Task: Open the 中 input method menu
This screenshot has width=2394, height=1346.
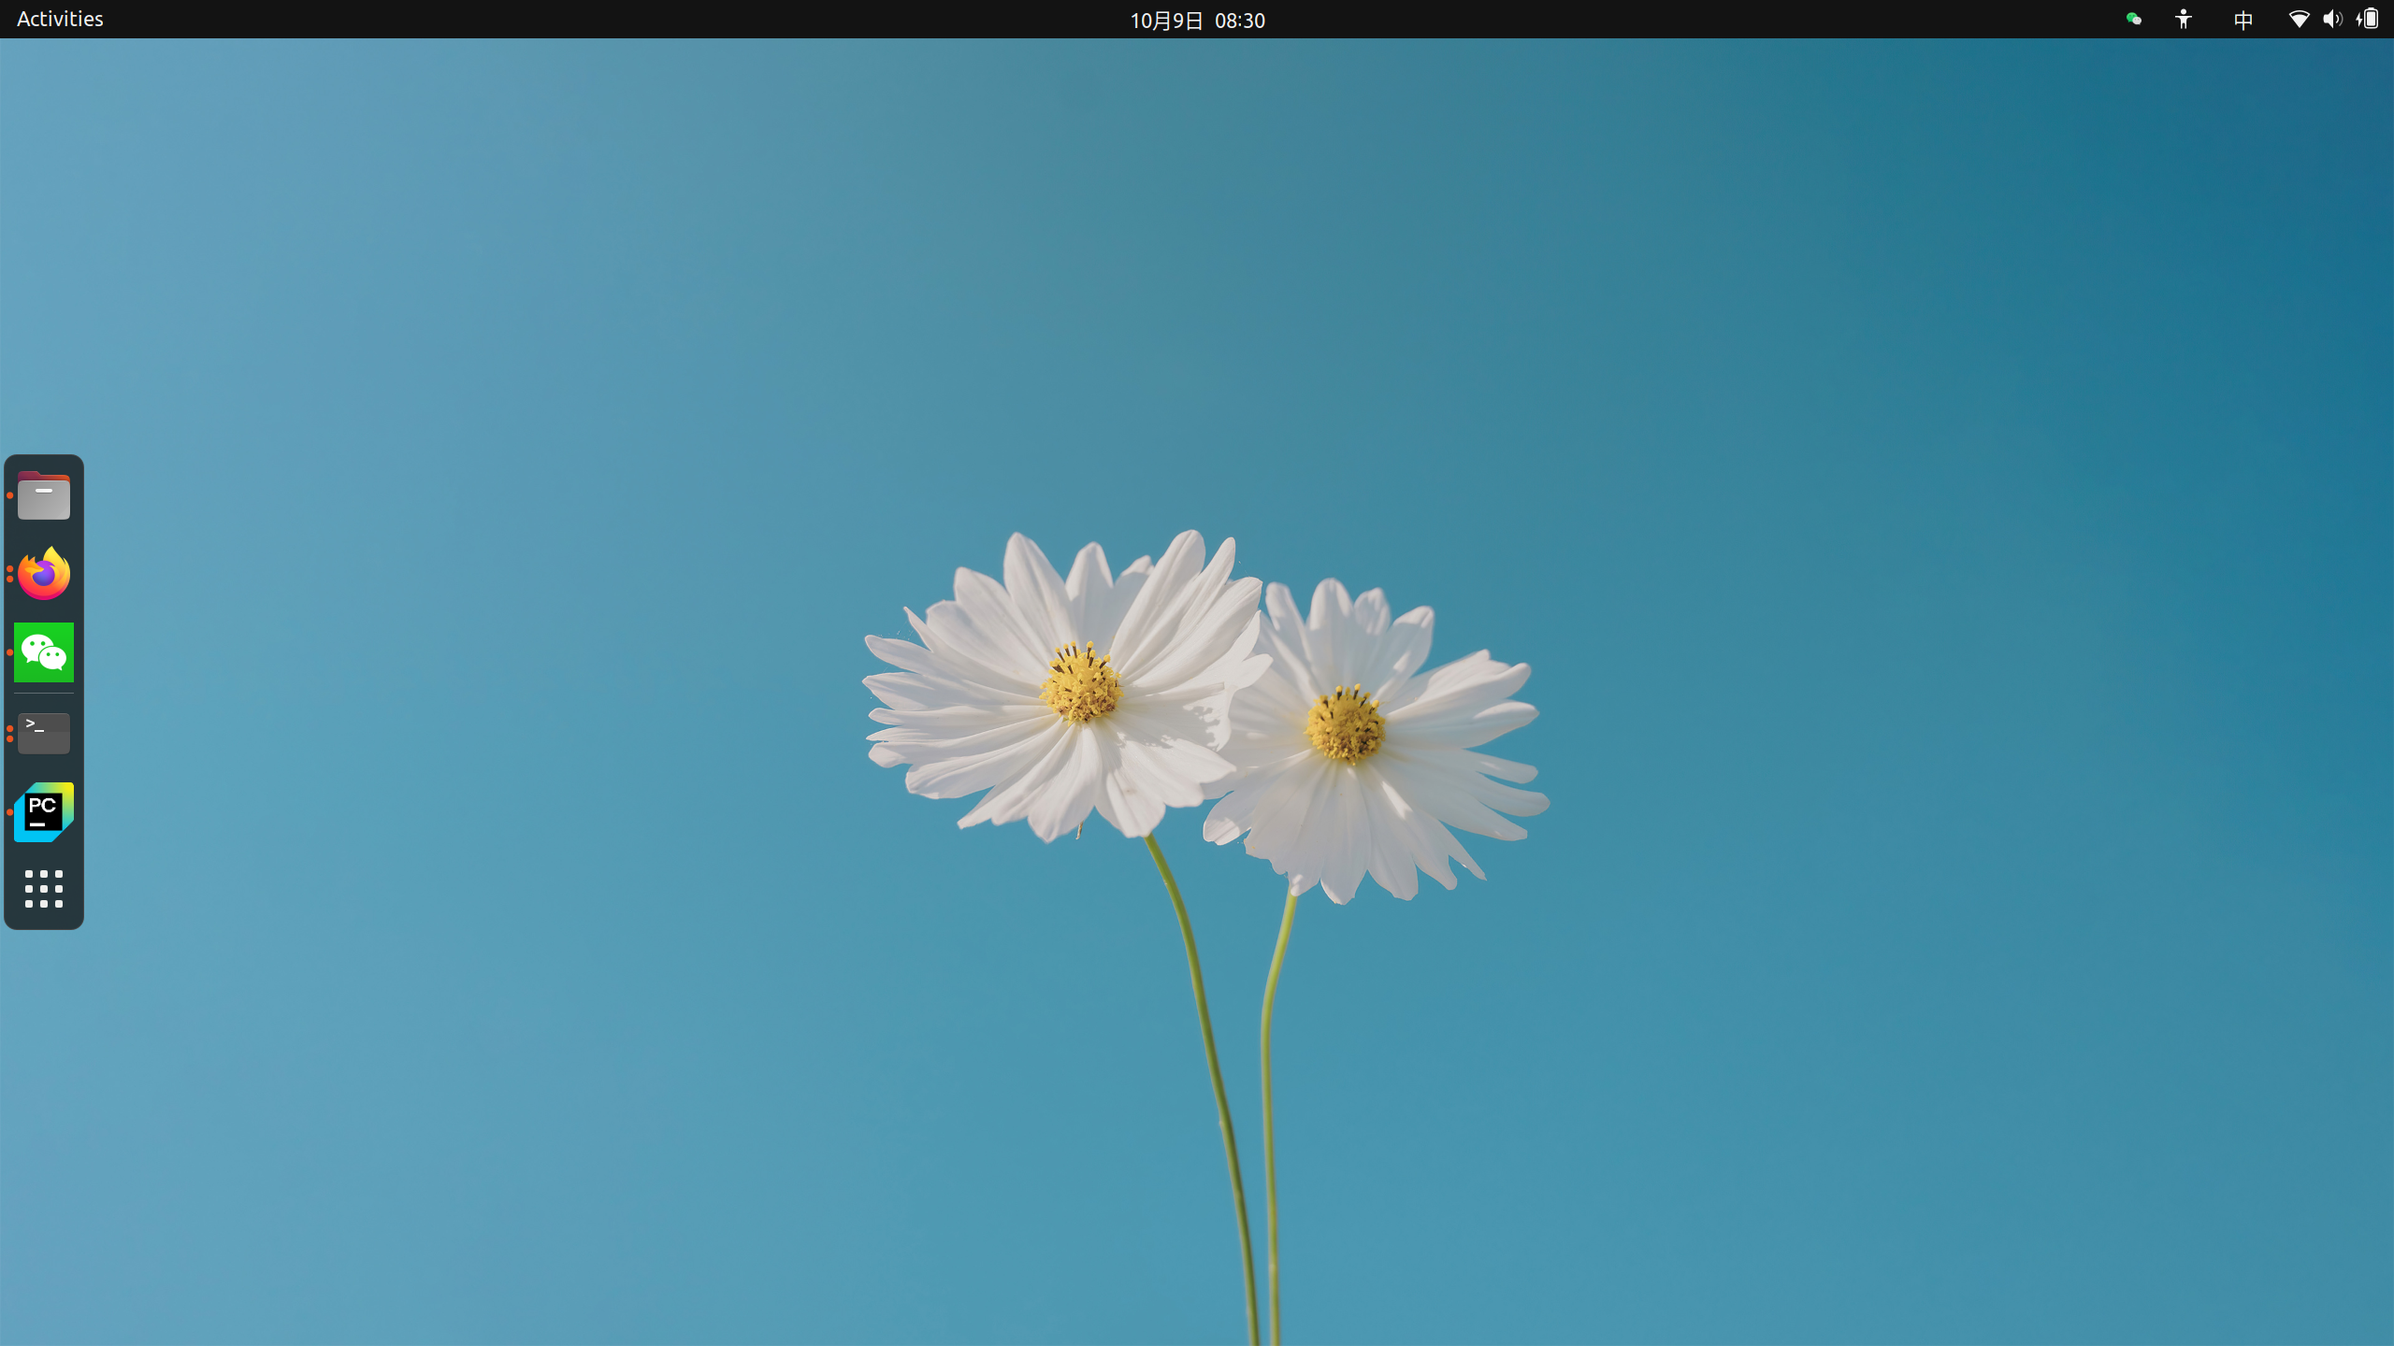Action: point(2243,19)
